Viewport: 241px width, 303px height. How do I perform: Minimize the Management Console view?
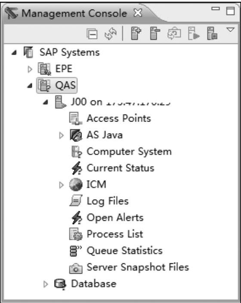tap(216, 9)
